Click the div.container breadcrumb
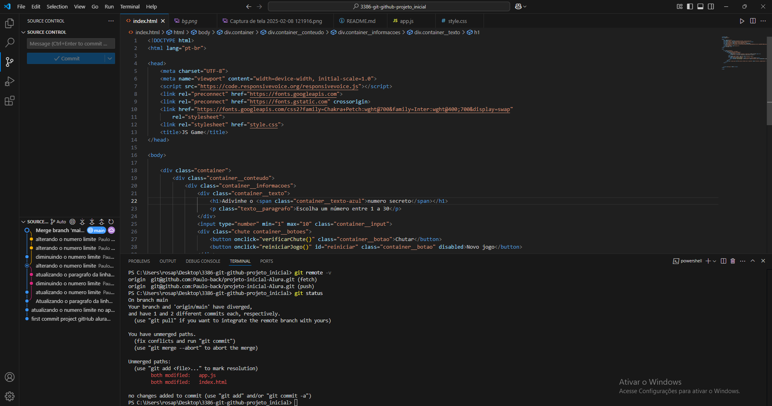Screen dimensions: 772x406 click(x=235, y=32)
